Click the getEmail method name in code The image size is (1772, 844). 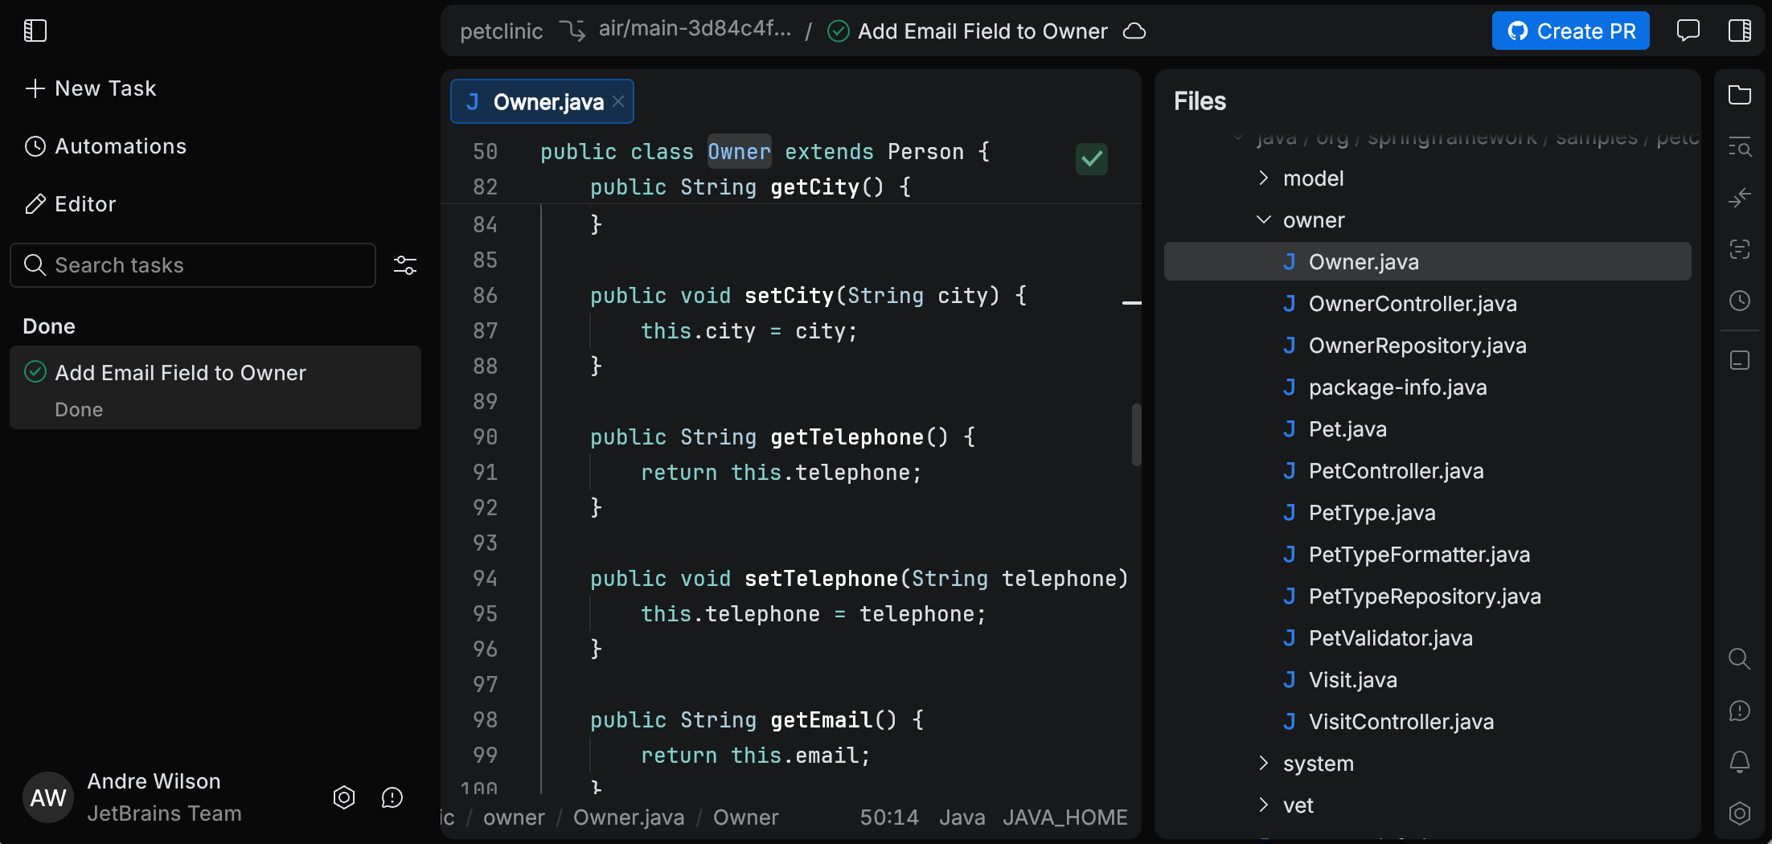821,720
